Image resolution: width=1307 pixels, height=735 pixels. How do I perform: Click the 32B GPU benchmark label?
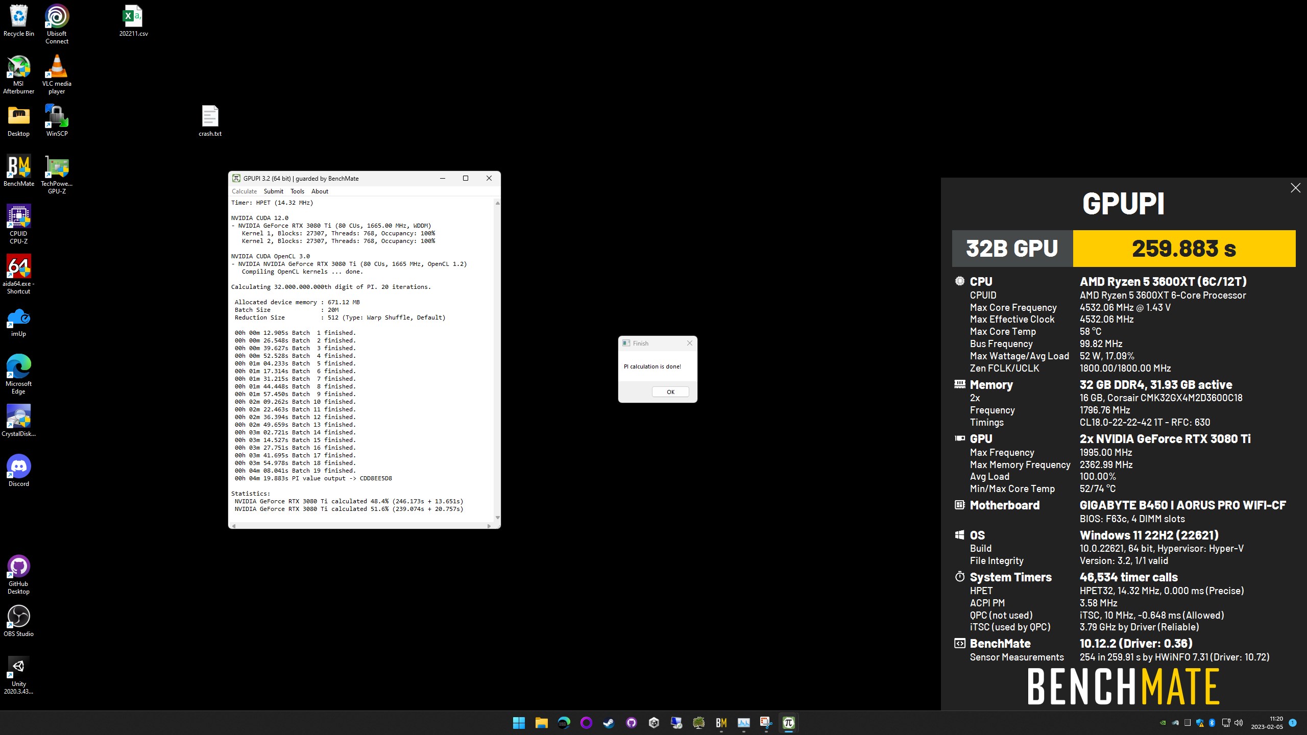[x=1012, y=249]
